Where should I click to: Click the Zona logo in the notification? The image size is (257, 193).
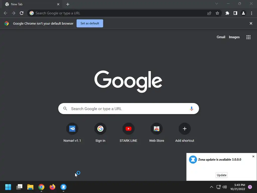coord(193,160)
